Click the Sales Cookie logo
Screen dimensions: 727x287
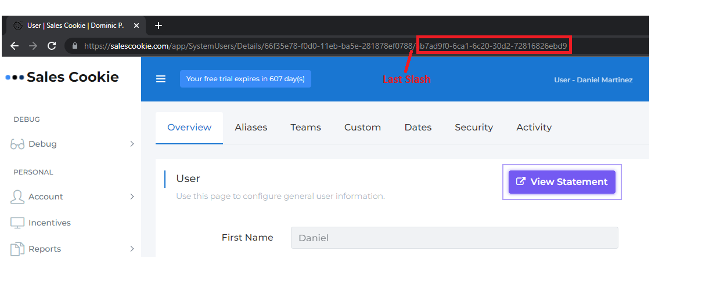(x=62, y=77)
